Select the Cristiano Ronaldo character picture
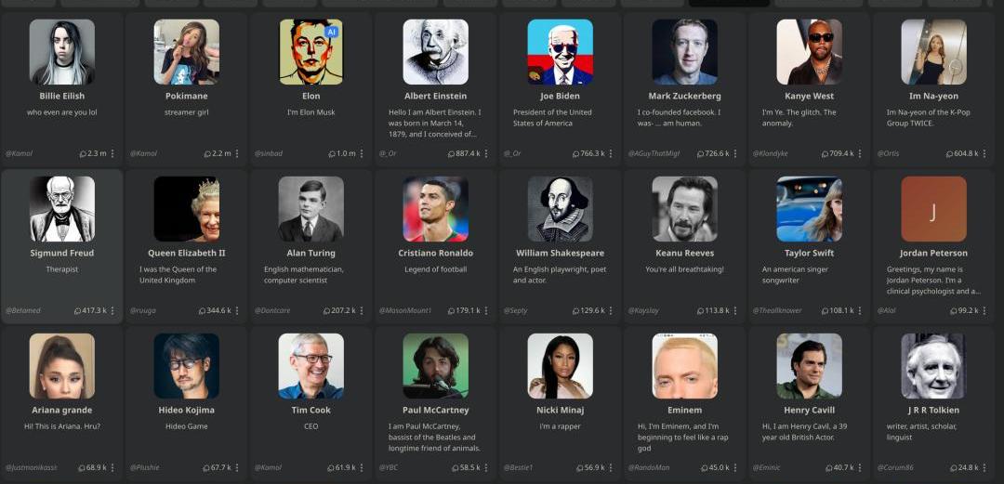 coord(435,209)
